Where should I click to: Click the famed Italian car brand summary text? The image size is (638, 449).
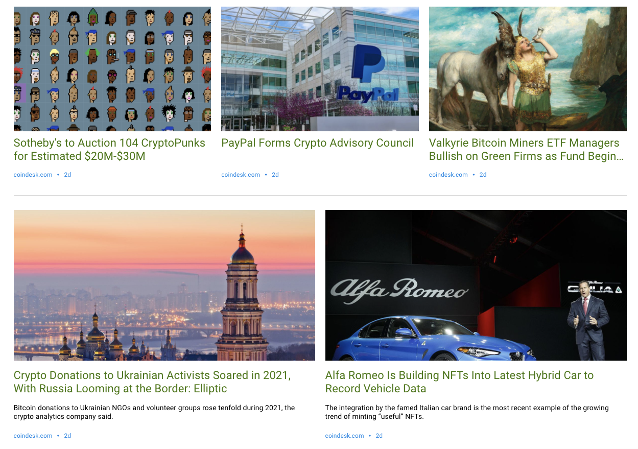pos(467,412)
